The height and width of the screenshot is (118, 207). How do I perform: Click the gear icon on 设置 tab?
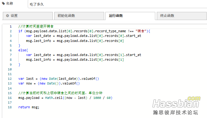tap(7, 16)
